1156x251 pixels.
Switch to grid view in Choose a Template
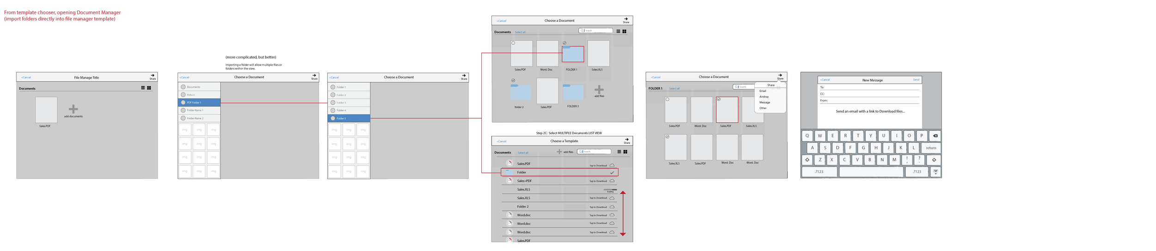[x=625, y=152]
